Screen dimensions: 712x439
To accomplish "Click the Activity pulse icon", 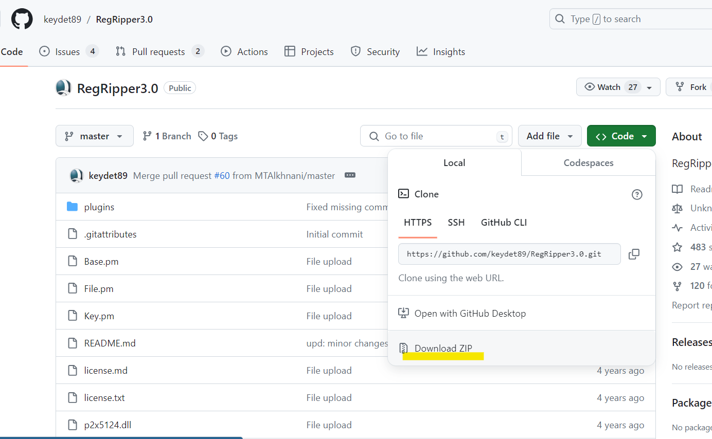I will pos(678,228).
